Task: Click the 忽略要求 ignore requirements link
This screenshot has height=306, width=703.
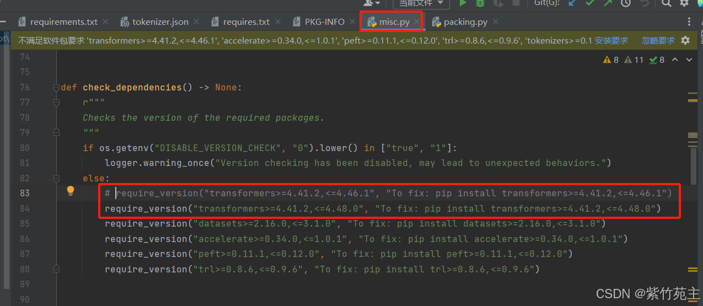Action: click(658, 40)
